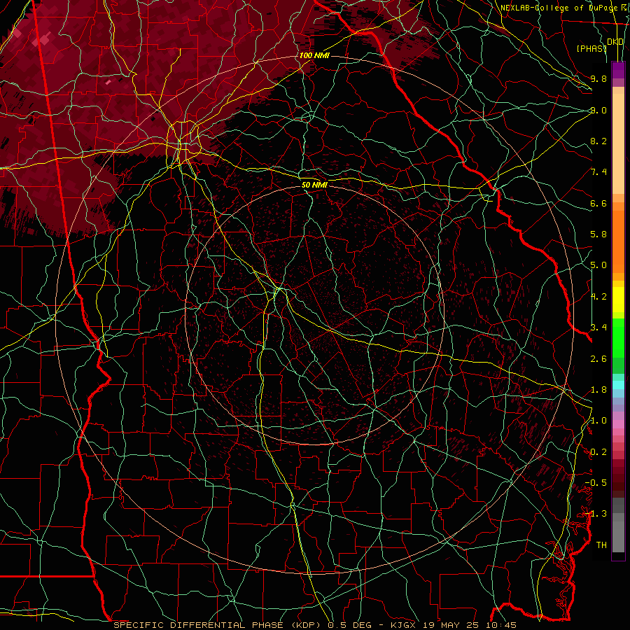630x630 pixels.
Task: Click the 2.6 value on the color scale
Action: 598,359
